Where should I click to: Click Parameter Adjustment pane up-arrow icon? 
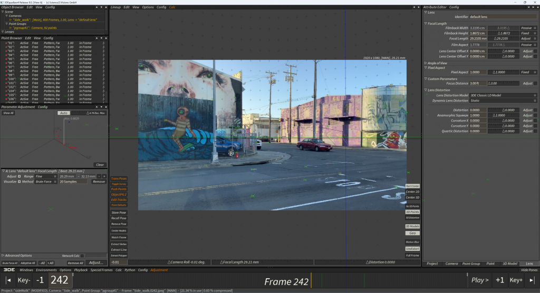pyautogui.click(x=97, y=107)
